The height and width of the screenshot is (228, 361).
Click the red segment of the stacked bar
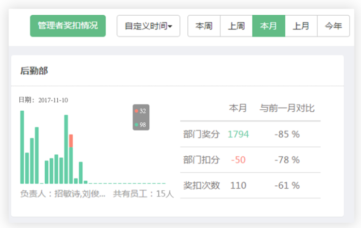(x=71, y=141)
